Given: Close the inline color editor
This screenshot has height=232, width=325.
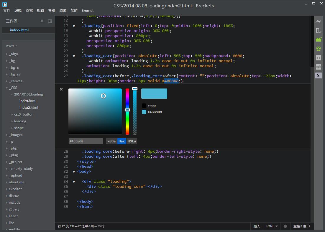Looking at the screenshot, I should pos(61,89).
